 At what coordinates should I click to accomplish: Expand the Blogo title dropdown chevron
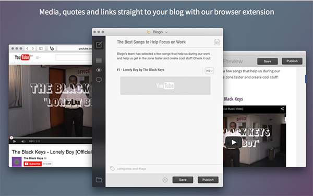click(166, 32)
